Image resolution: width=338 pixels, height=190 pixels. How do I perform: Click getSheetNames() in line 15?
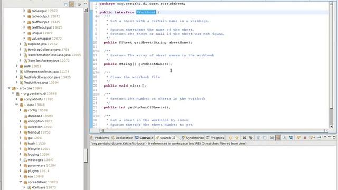[x=155, y=64]
